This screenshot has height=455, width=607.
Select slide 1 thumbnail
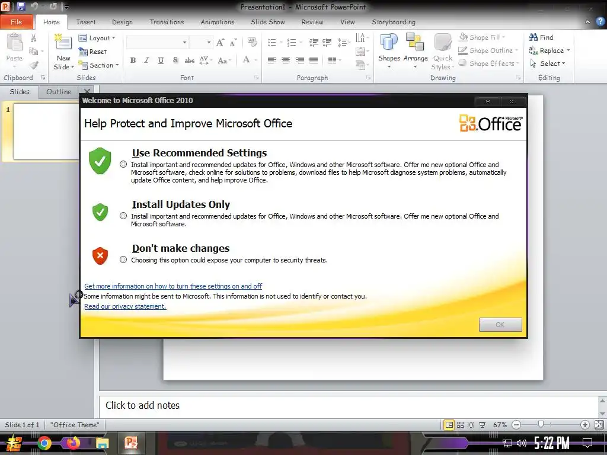pos(46,131)
